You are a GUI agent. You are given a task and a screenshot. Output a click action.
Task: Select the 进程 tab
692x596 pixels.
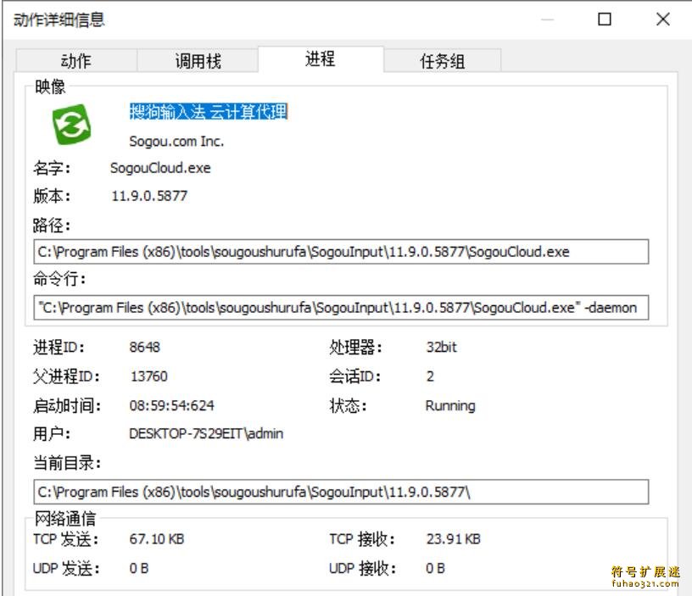point(321,58)
